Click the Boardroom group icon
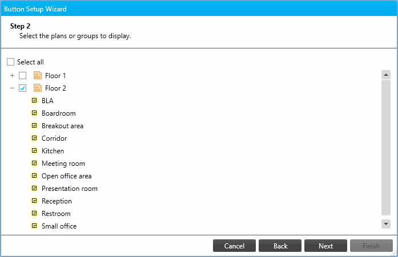 click(x=34, y=113)
